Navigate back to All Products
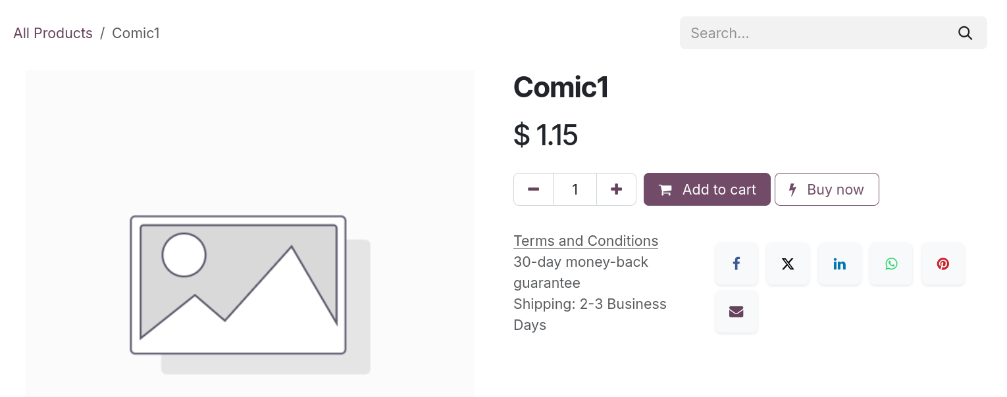1007x397 pixels. (53, 33)
